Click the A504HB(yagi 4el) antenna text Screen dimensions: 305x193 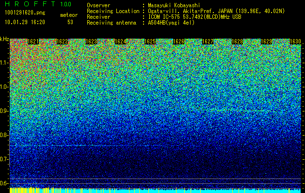click(171, 23)
